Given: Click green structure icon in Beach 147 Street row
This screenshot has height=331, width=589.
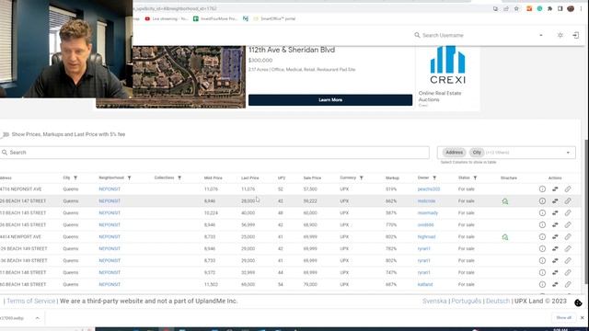Looking at the screenshot, I should click(x=505, y=201).
